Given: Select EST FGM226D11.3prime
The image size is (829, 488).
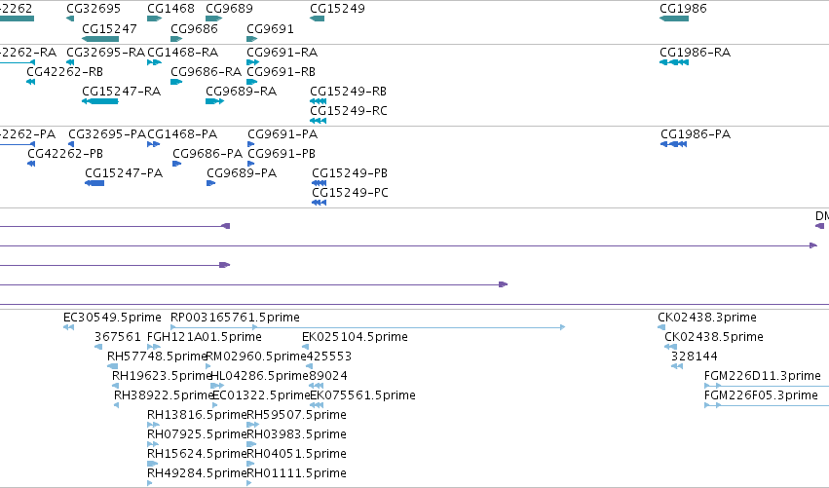Looking at the screenshot, I should [x=763, y=376].
